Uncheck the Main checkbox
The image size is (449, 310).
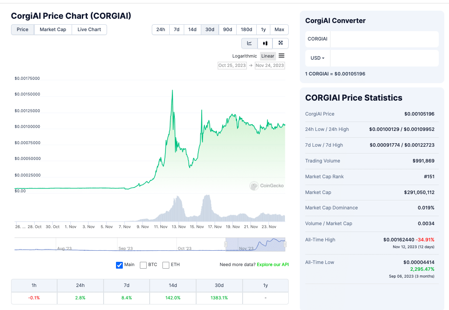(x=119, y=265)
